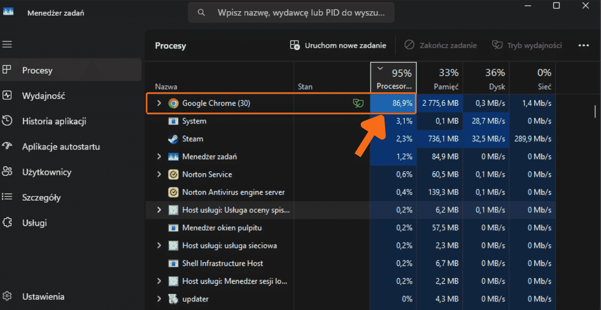Click the Steam icon in process list
Viewport: 601px width, 310px height.
[x=173, y=139]
